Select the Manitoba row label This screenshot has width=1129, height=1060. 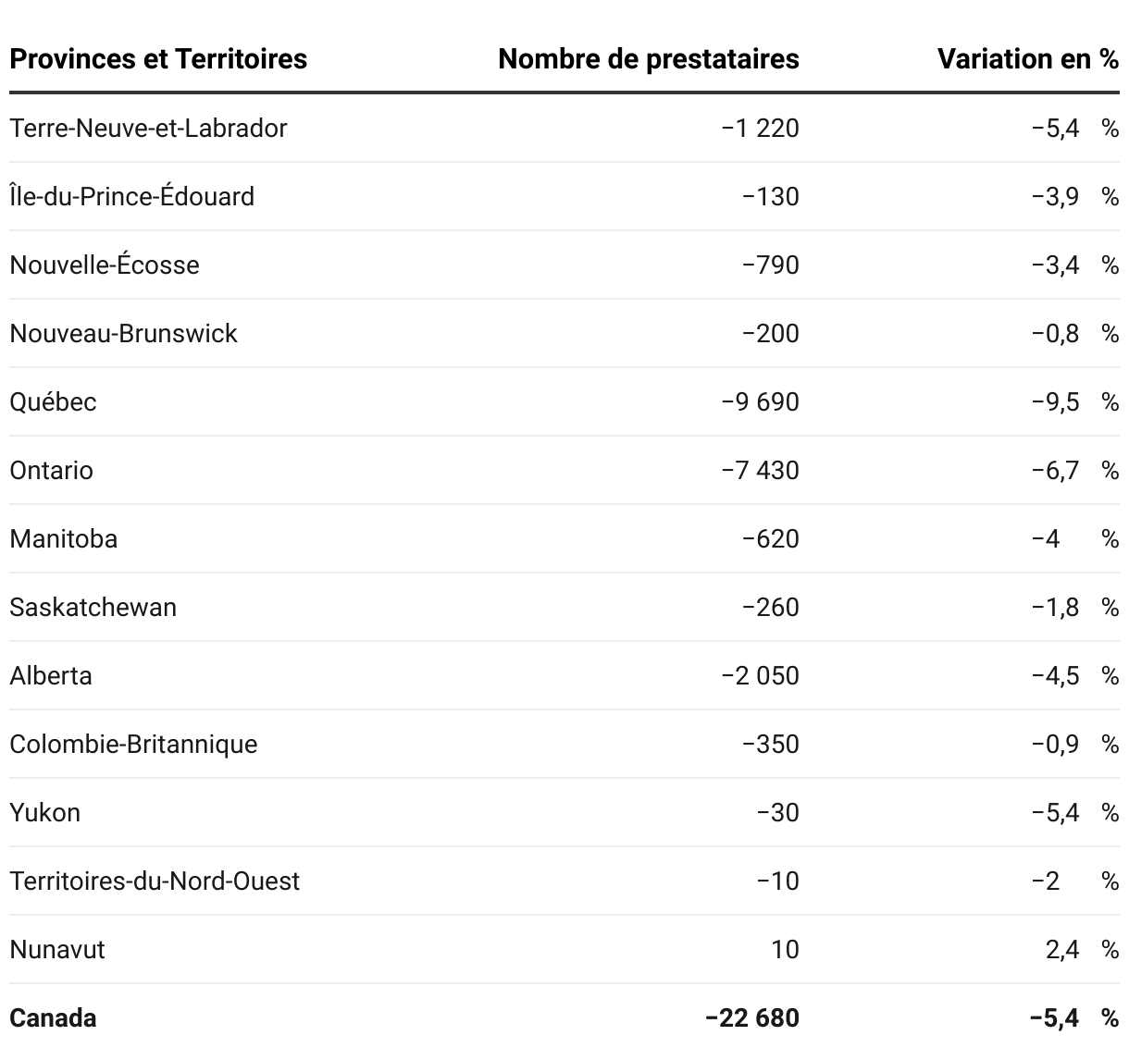(63, 538)
